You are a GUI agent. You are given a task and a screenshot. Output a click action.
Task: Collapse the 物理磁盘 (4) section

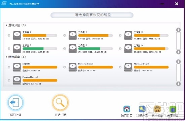coord(6,57)
